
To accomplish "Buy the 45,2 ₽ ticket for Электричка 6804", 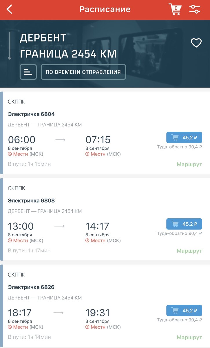I will coord(184,137).
